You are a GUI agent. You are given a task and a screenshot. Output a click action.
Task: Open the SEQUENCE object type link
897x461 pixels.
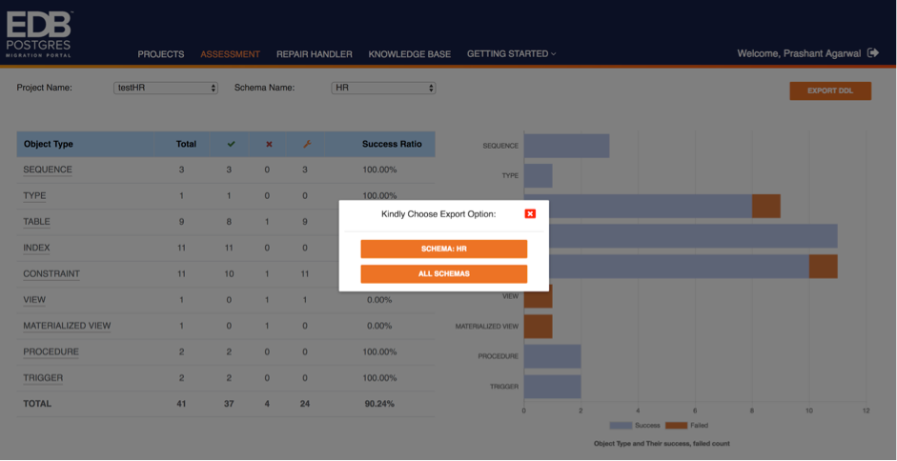coord(48,170)
